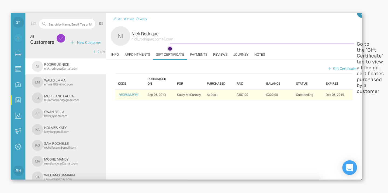Focus the customer search field

(67, 24)
